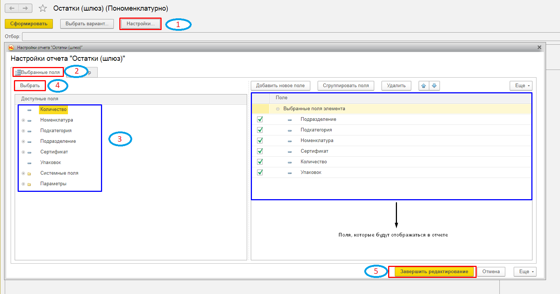560x294 pixels.
Task: Move selected field down with arrow icon
Action: (x=434, y=86)
